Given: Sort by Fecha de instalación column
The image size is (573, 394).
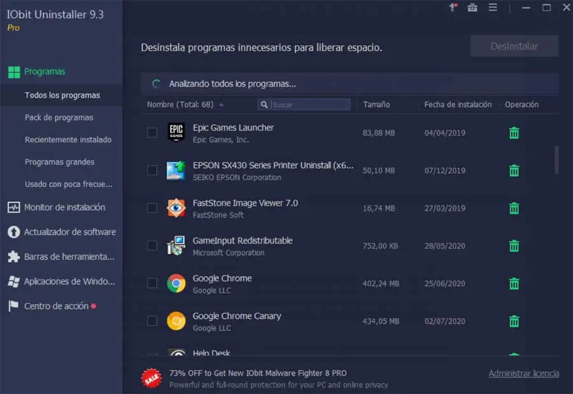Looking at the screenshot, I should point(458,104).
